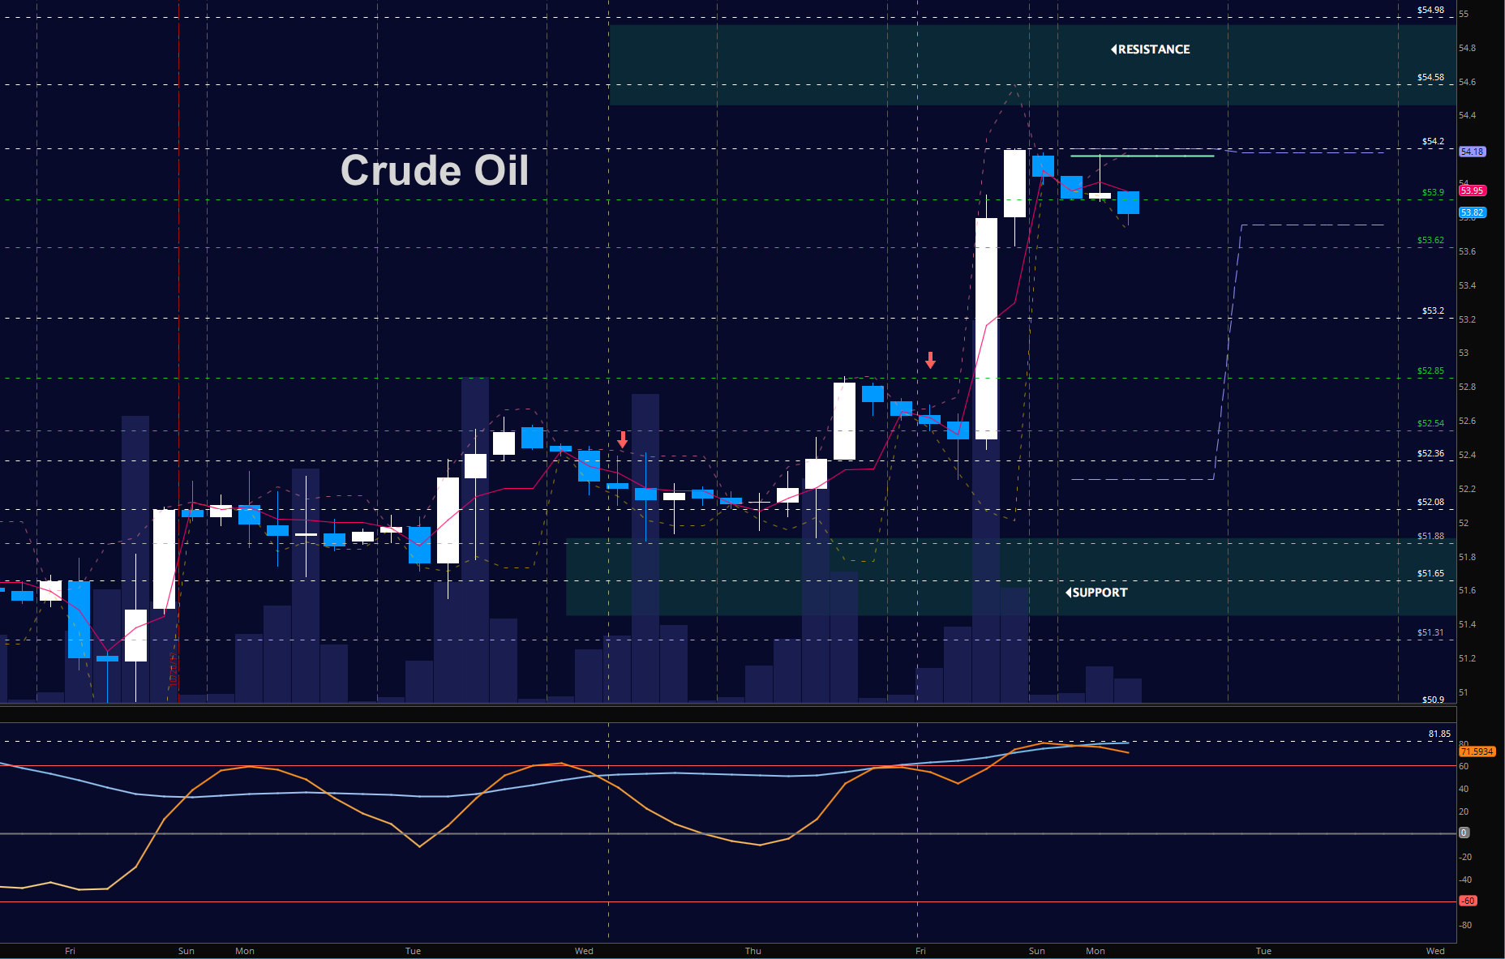Click the 0 midline tag in the oscillator panel
1505x959 pixels.
click(x=1464, y=832)
